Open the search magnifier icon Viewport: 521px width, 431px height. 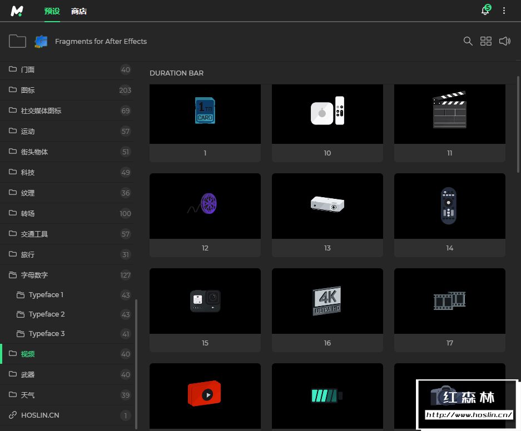pyautogui.click(x=468, y=41)
